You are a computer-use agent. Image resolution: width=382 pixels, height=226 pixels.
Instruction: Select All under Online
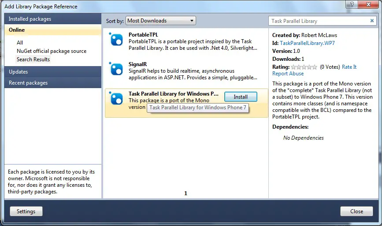click(x=20, y=43)
